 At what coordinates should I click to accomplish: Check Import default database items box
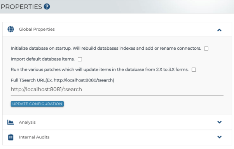[80, 59]
